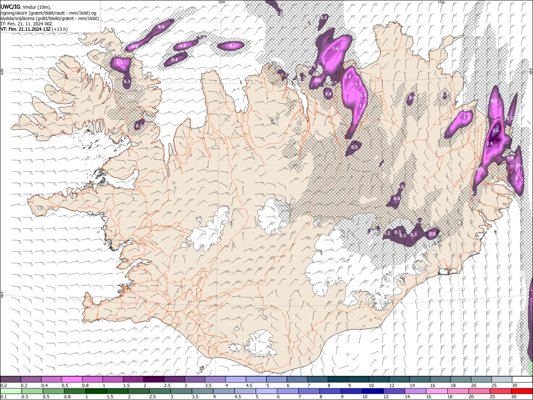
Task: Click the '1.2' precipitation value on the map
Action: pos(362,106)
